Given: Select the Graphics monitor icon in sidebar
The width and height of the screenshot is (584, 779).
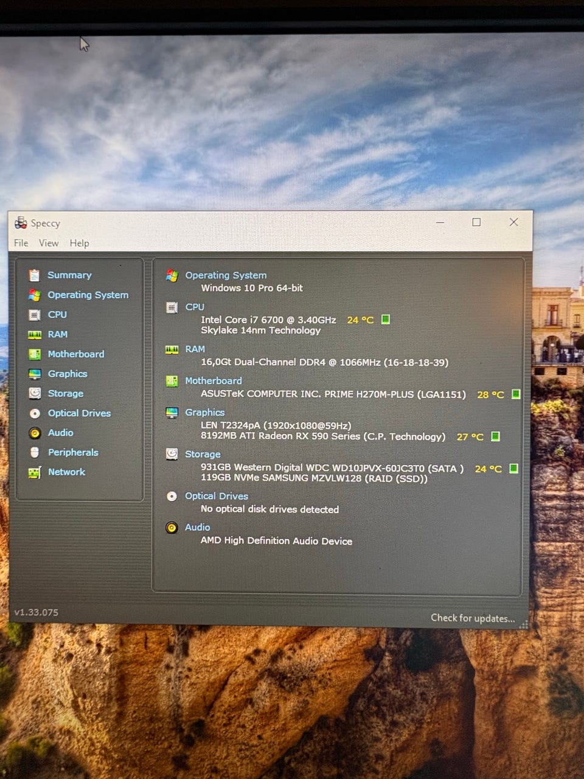Looking at the screenshot, I should pos(35,374).
